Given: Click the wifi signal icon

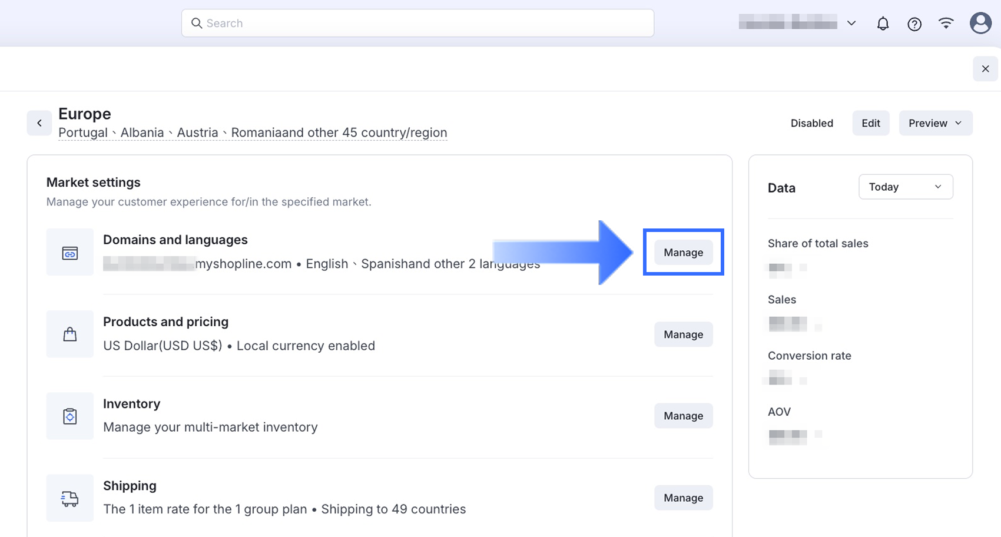Looking at the screenshot, I should (946, 24).
